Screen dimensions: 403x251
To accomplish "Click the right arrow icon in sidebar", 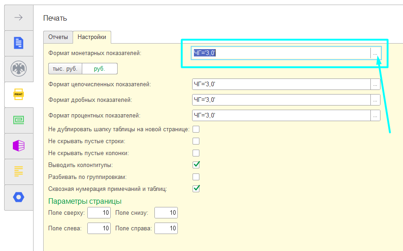I will pos(18,17).
